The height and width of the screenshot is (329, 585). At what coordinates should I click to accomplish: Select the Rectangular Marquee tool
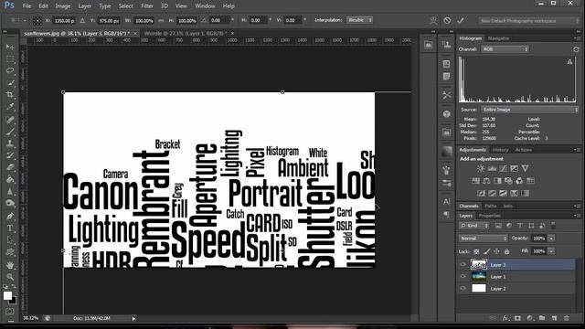pyautogui.click(x=10, y=58)
